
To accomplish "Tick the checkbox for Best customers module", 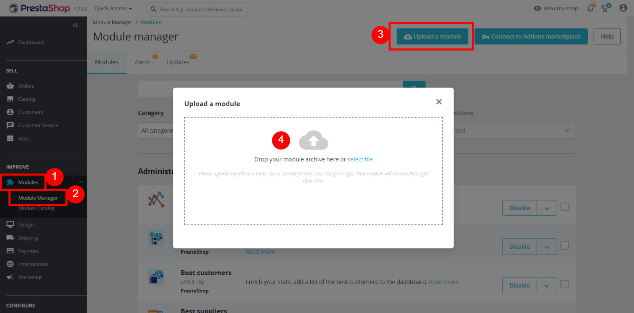I will pyautogui.click(x=564, y=284).
